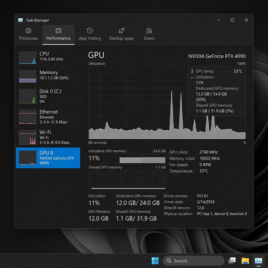The image size is (268, 268).
Task: Click the NVIDIA GeForce RTX 4090 heading
Action: 217,56
